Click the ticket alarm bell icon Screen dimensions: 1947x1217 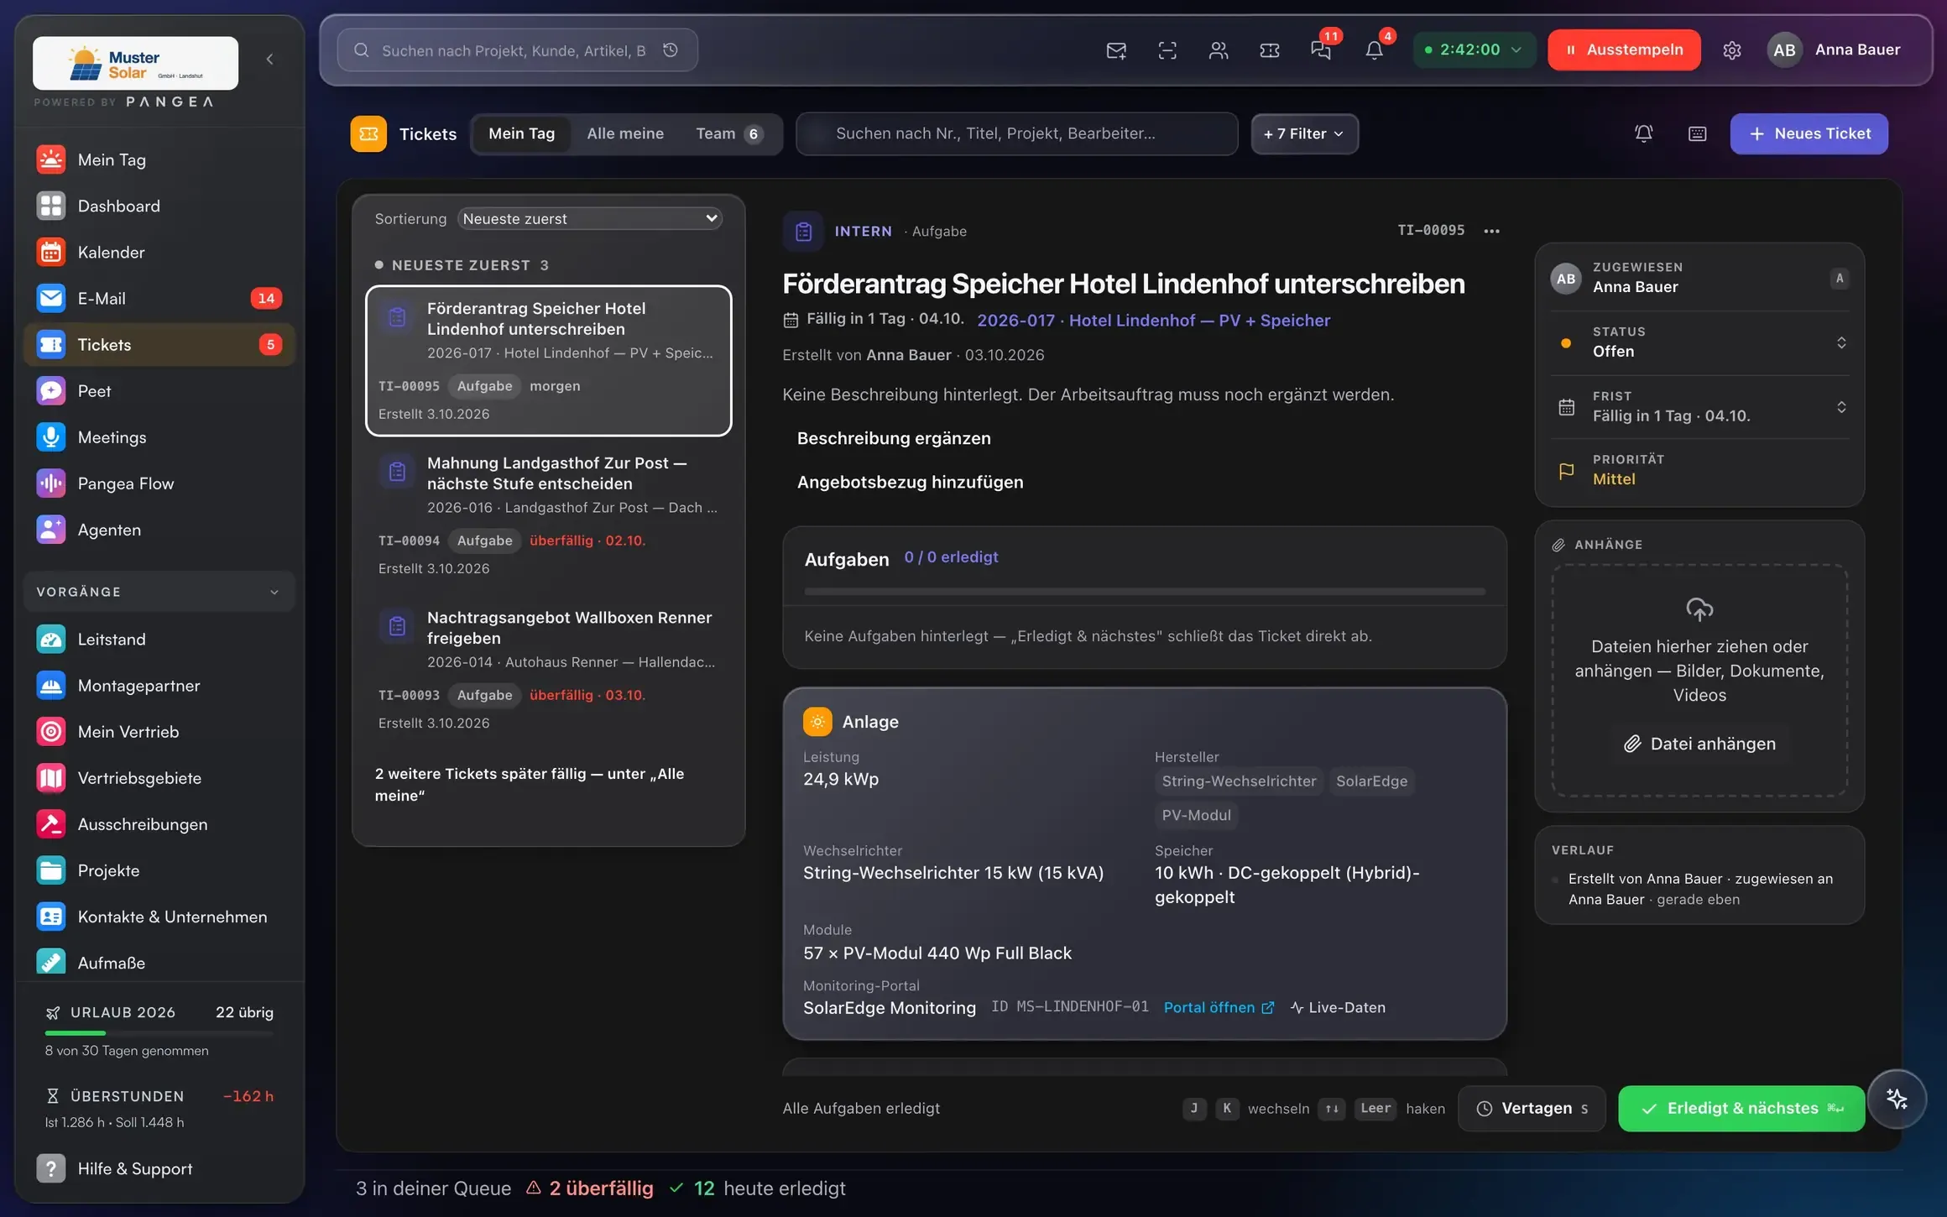(x=1644, y=134)
